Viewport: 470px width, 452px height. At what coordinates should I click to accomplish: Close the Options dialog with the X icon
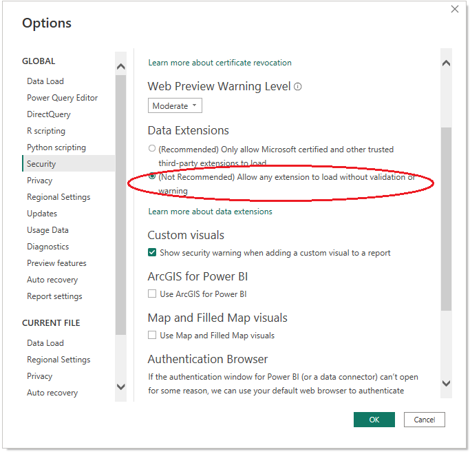tap(454, 9)
